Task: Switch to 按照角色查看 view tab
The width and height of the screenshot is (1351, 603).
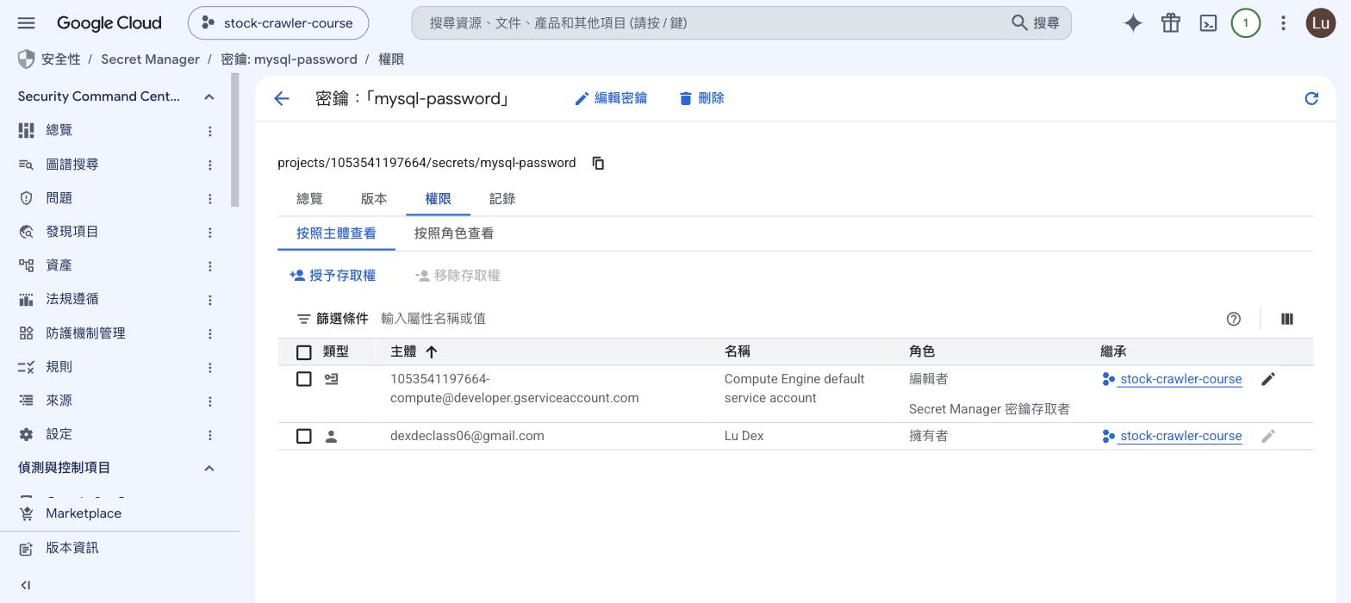Action: [x=454, y=233]
